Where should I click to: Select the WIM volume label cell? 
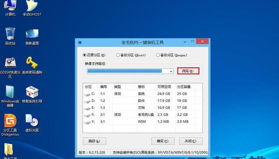[x=142, y=122]
